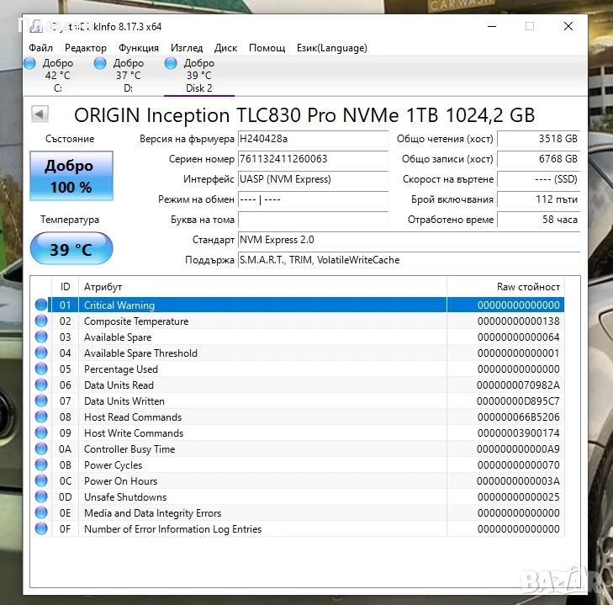Select the Controller Busy Time row
Screen dimensions: 613x605
(299, 449)
